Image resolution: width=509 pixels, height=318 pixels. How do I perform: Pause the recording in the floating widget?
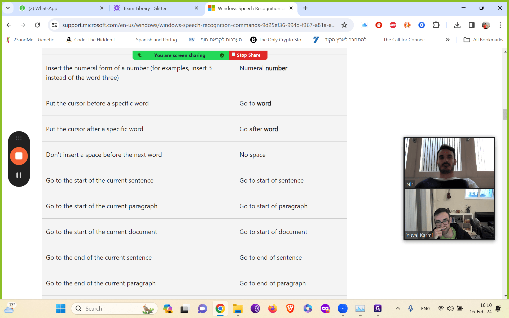19,175
